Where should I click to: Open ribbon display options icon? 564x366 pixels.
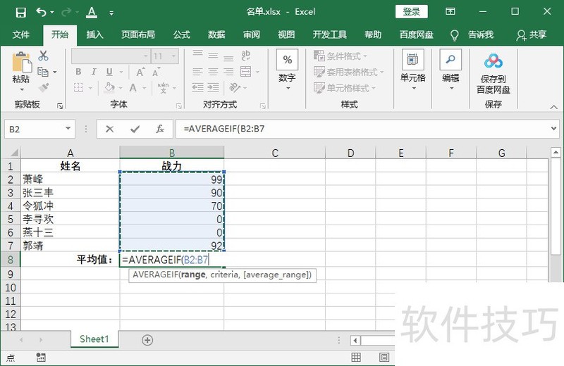[x=450, y=11]
